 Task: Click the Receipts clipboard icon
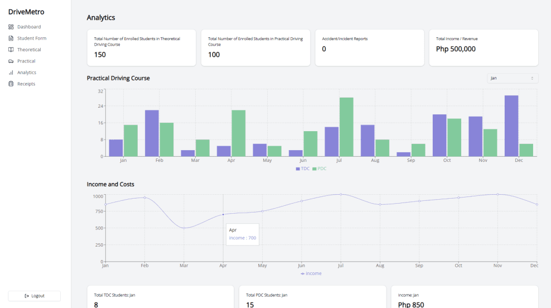[x=11, y=84]
